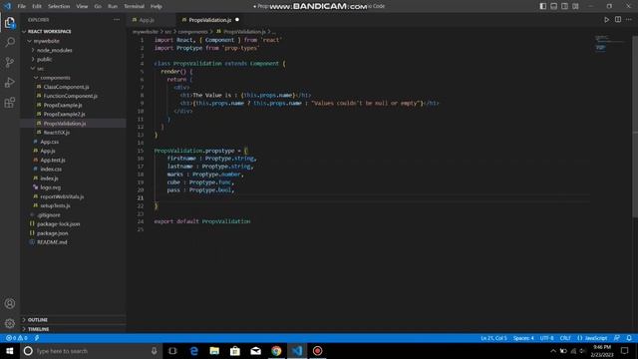Image resolution: width=638 pixels, height=359 pixels.
Task: Click the Spaces: 4 indentation status item
Action: coord(523,338)
